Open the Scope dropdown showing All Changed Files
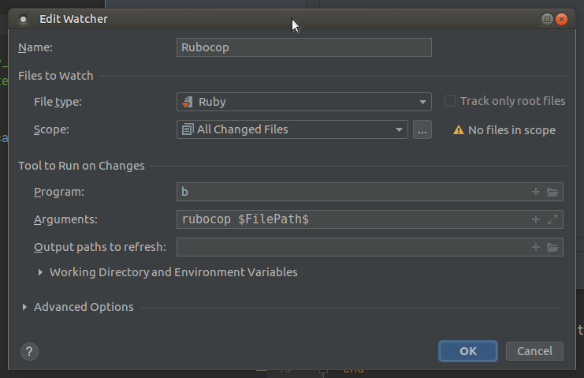The image size is (584, 378). [292, 129]
